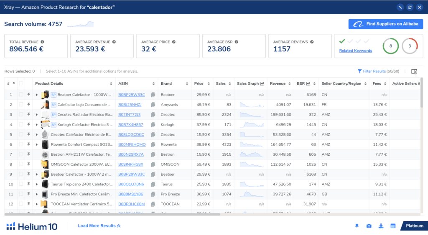Click the pin icon in bottom toolbar
This screenshot has width=428, height=235.
click(x=357, y=226)
